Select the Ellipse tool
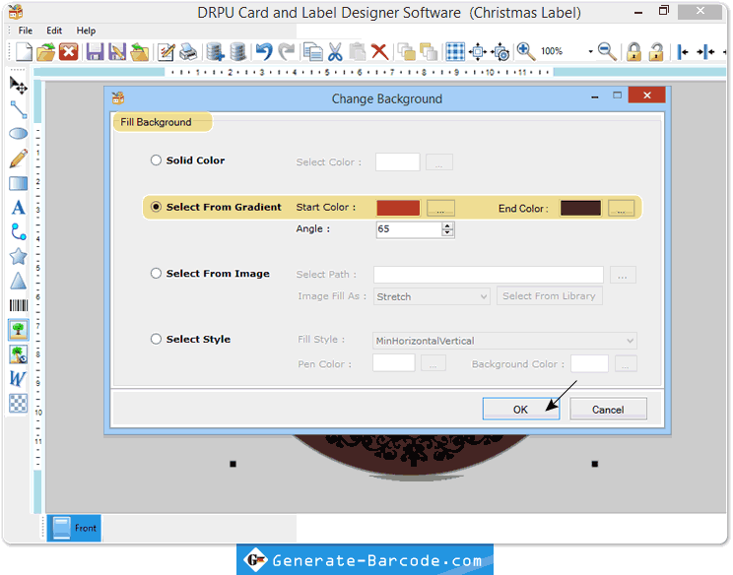This screenshot has width=733, height=575. [x=19, y=134]
